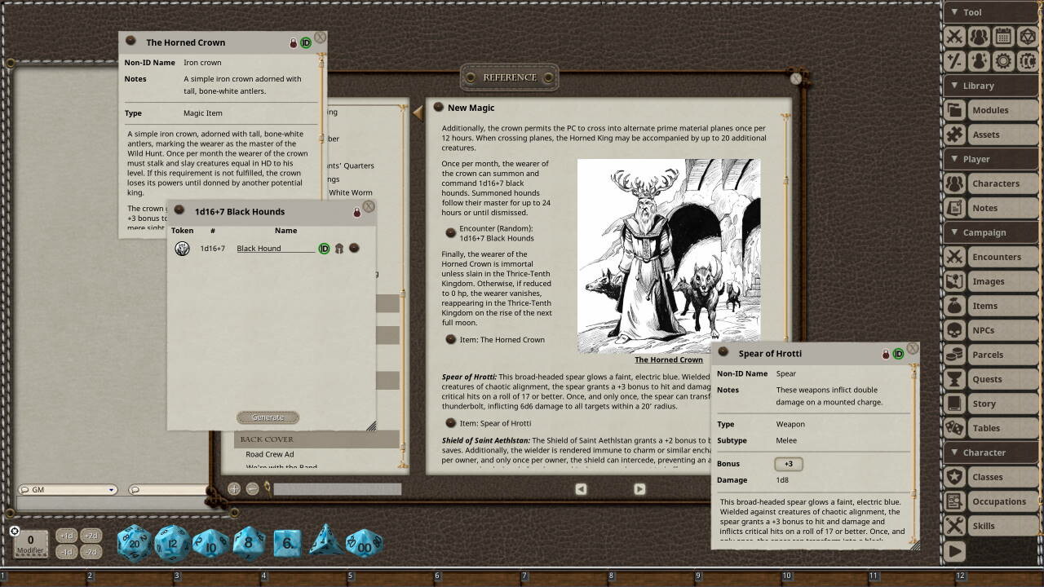Lock The Horned Crown window
1044x587 pixels.
[293, 42]
